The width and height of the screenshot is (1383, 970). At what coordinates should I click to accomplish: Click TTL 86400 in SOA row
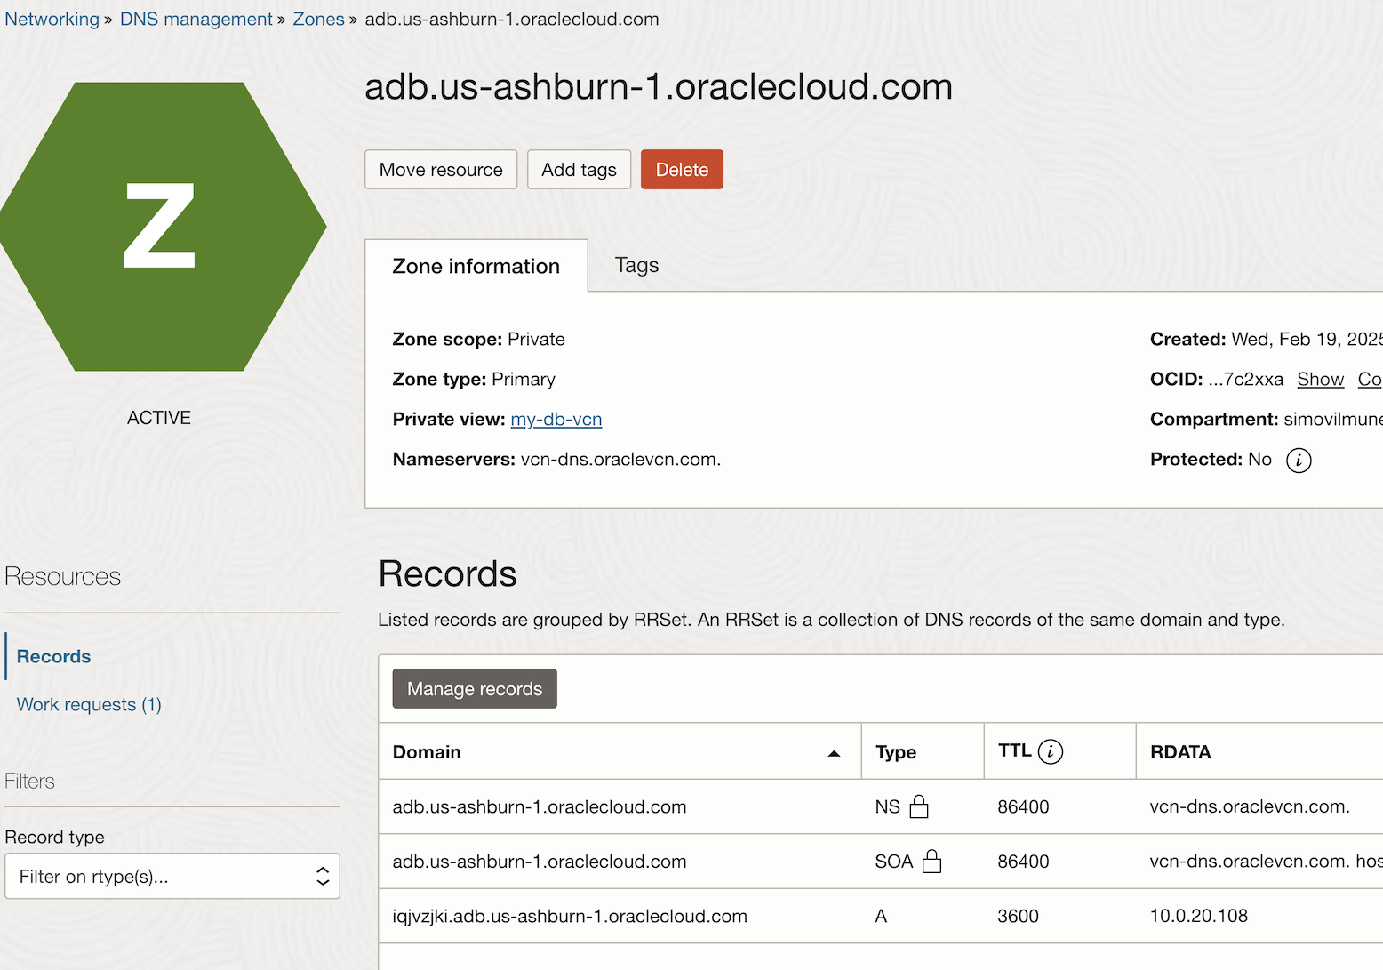pyautogui.click(x=1023, y=862)
